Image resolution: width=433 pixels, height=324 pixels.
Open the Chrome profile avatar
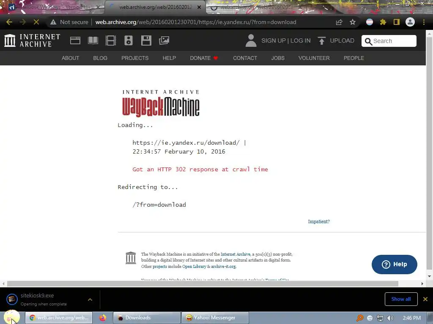tap(410, 22)
